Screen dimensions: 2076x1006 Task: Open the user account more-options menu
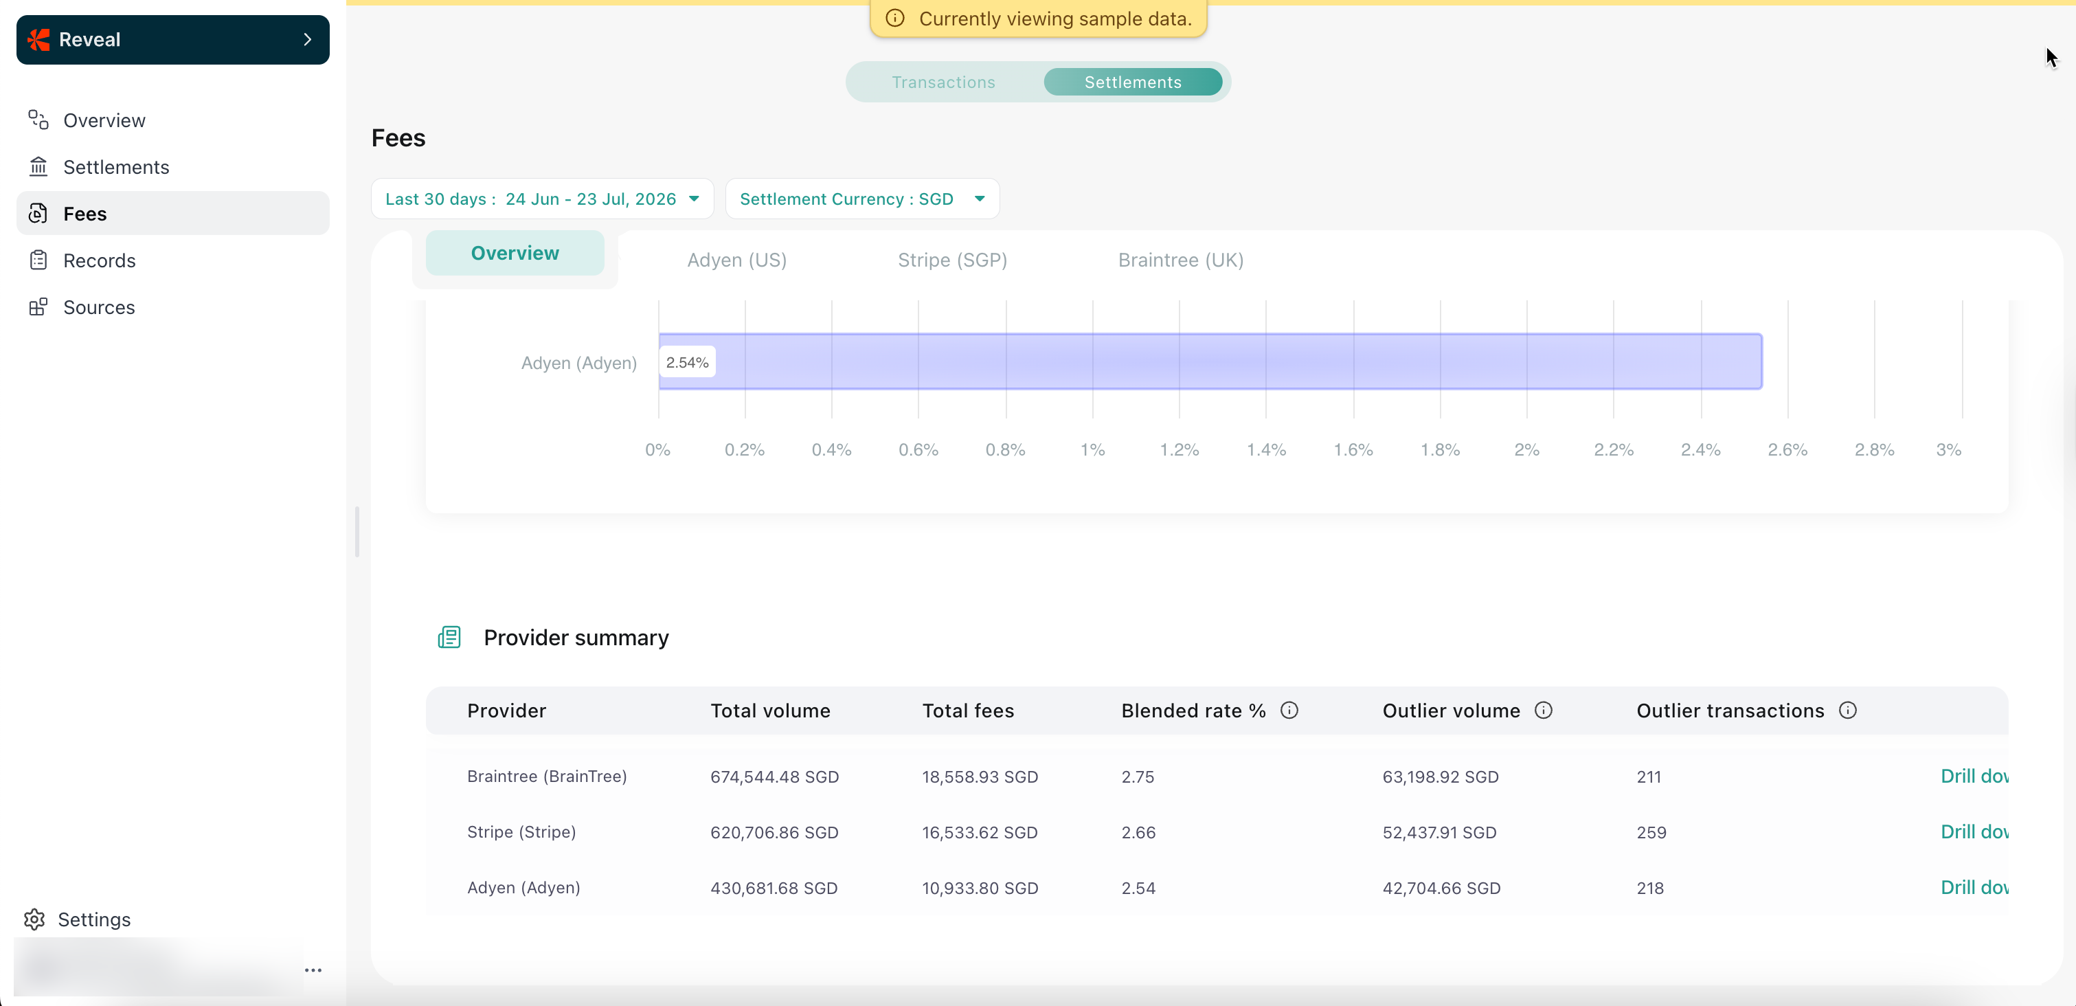point(313,970)
